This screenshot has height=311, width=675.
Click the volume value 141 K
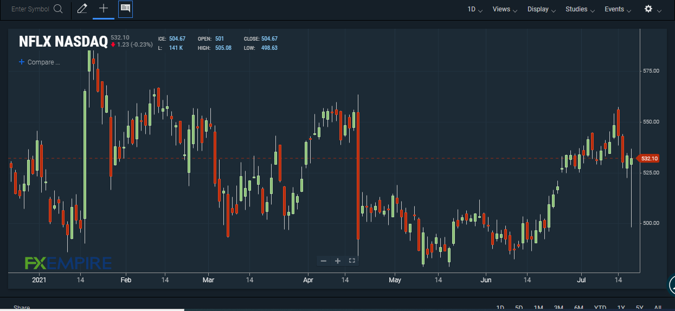pyautogui.click(x=176, y=48)
